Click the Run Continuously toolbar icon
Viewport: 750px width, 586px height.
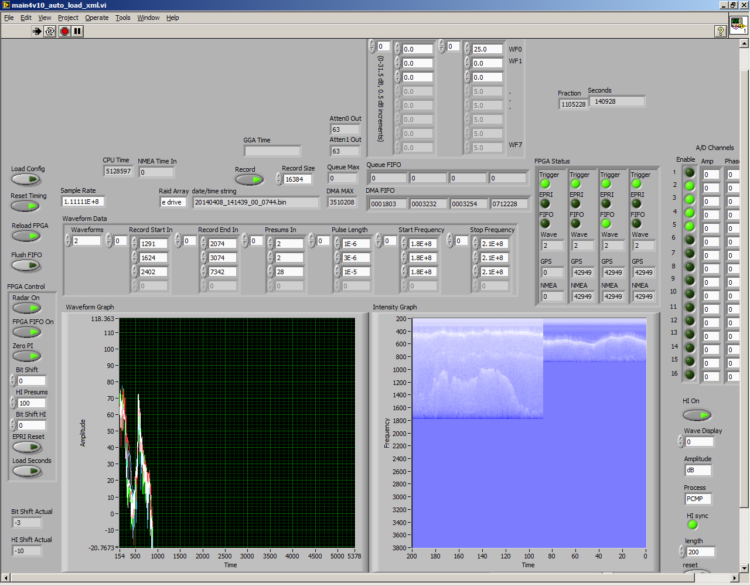[50, 32]
